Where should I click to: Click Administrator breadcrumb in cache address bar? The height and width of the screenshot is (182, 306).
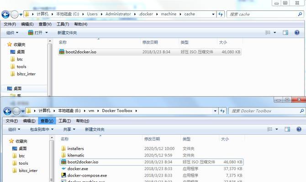[118, 14]
